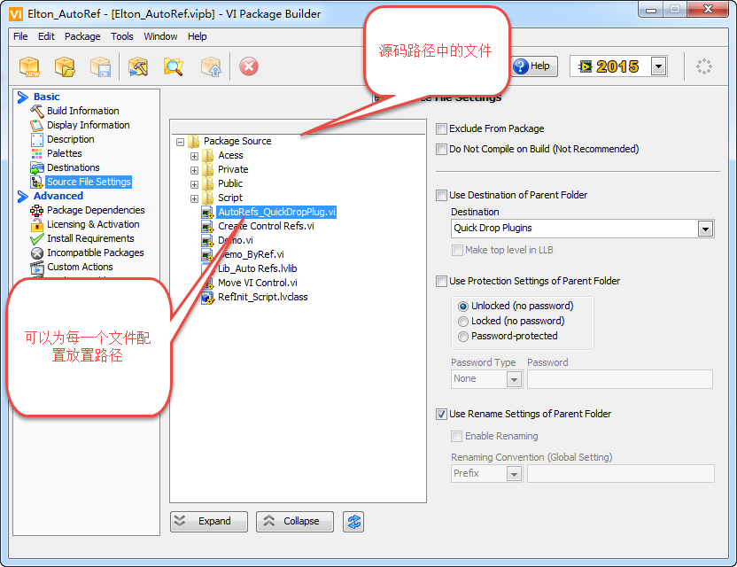The width and height of the screenshot is (737, 567).
Task: Click the Publish package upload icon
Action: [211, 66]
